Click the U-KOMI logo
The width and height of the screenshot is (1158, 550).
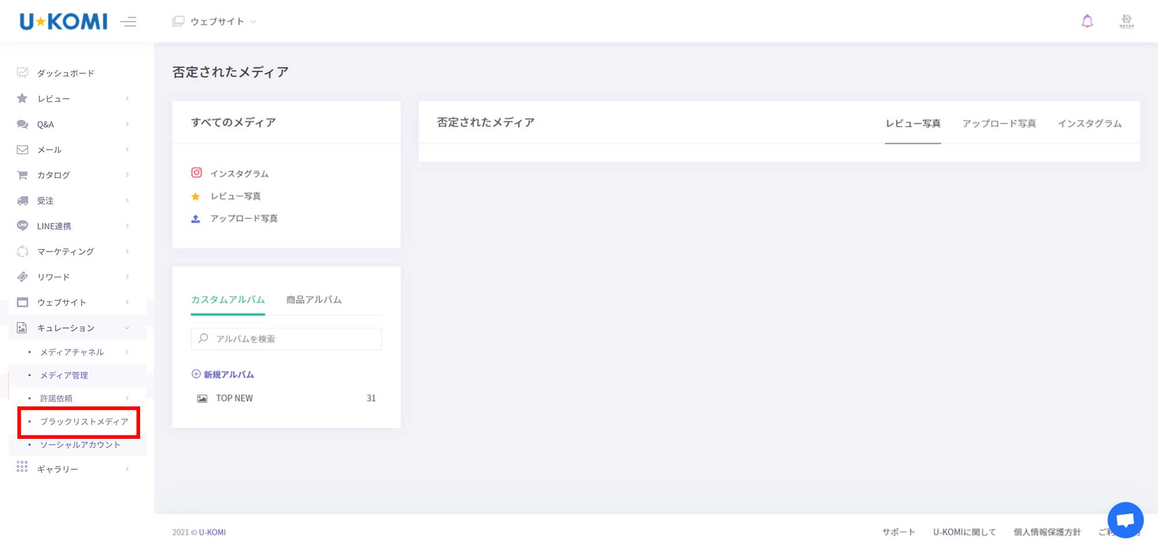[x=63, y=21]
